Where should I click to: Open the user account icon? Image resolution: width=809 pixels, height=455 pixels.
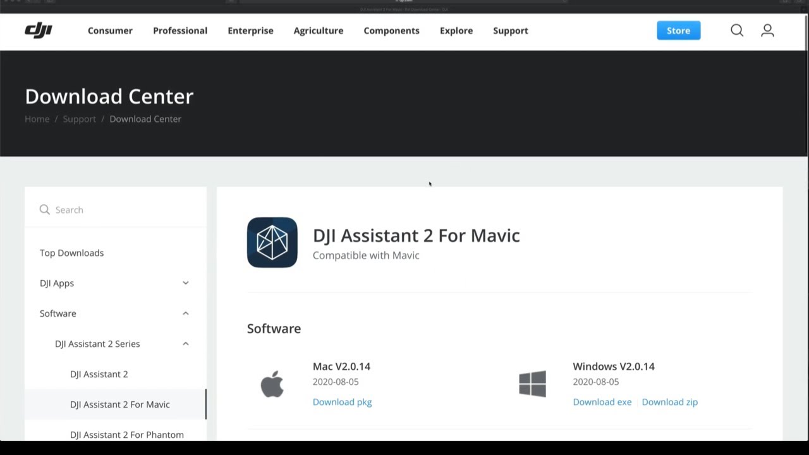tap(767, 30)
